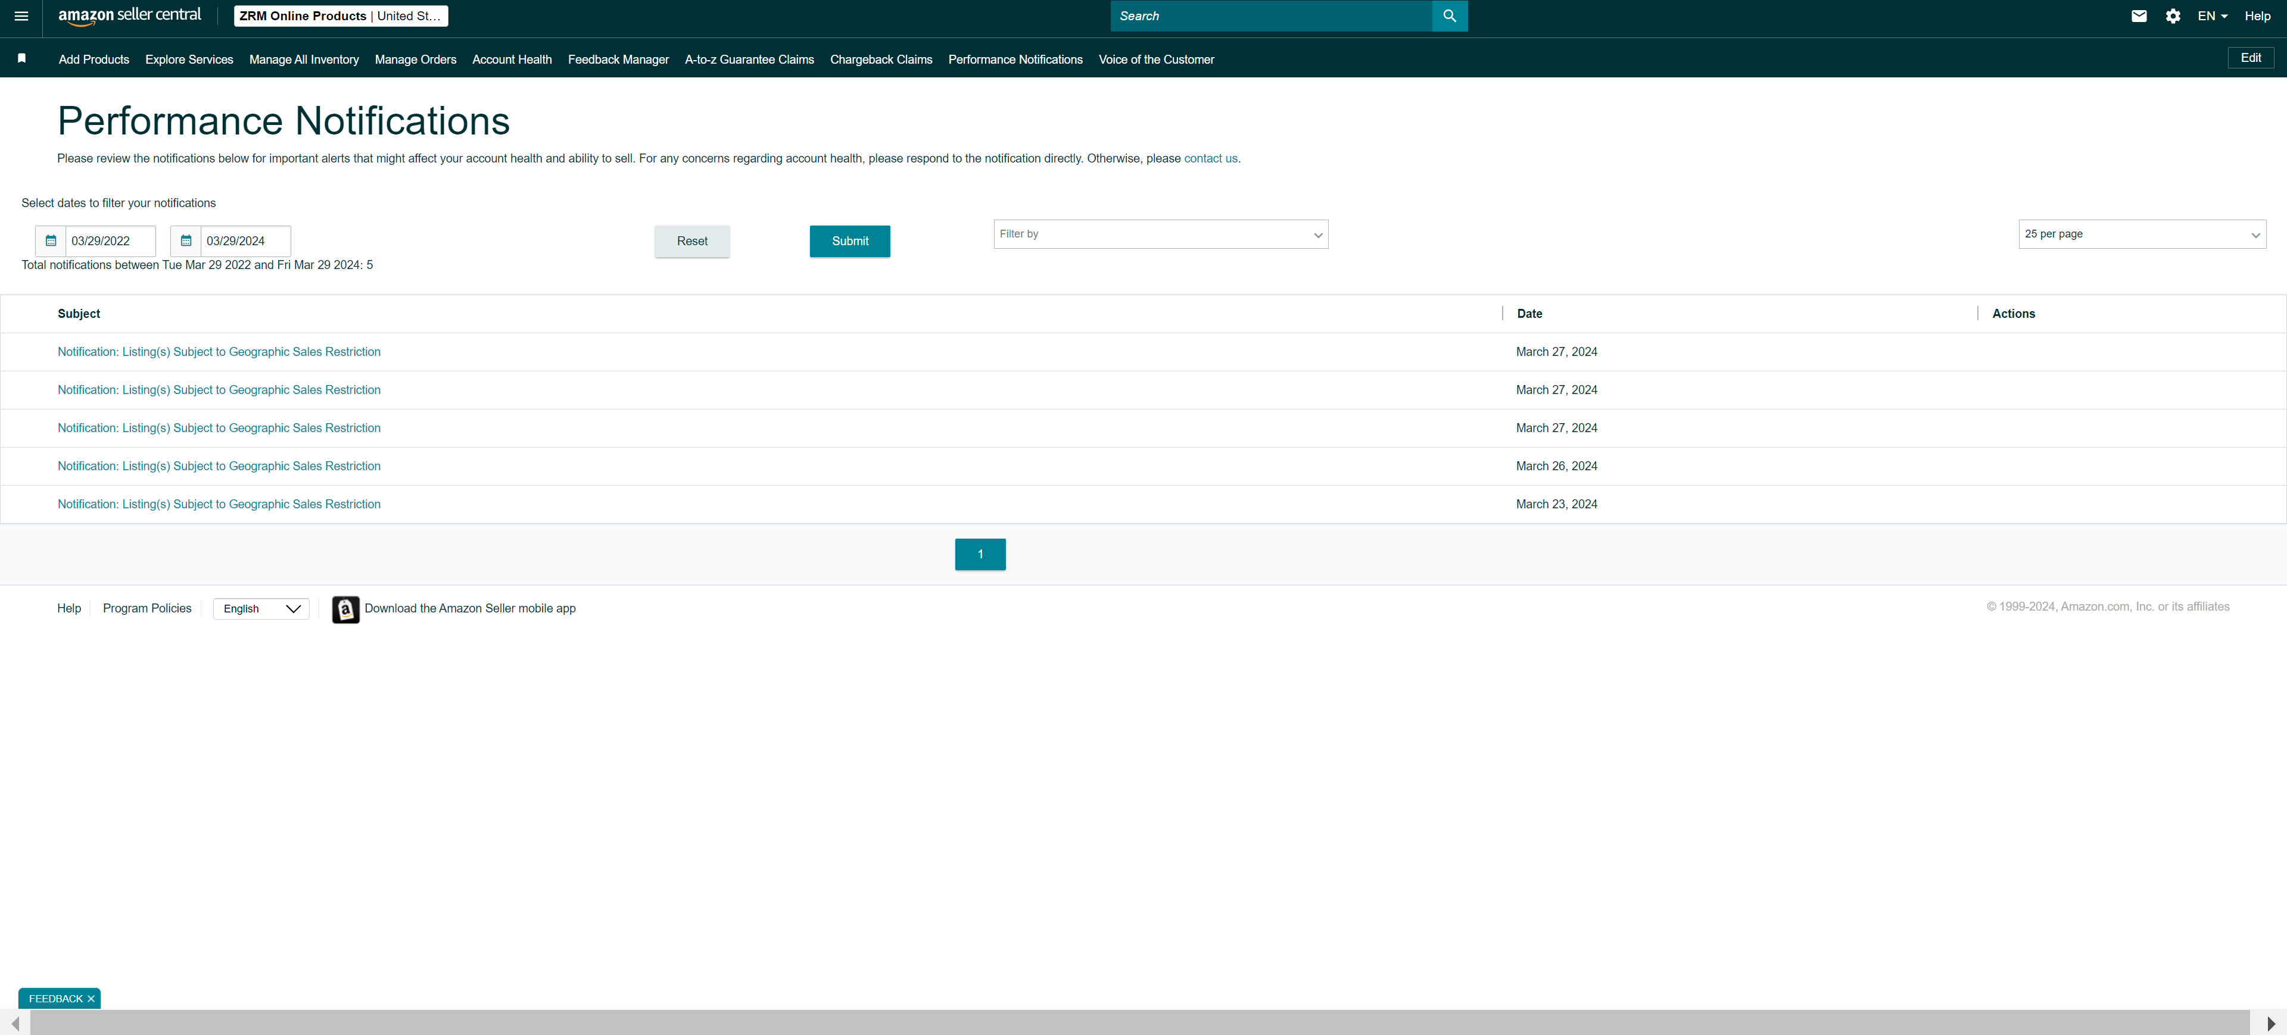The height and width of the screenshot is (1035, 2287).
Task: Close the FEEDBACK tab with X
Action: click(91, 999)
